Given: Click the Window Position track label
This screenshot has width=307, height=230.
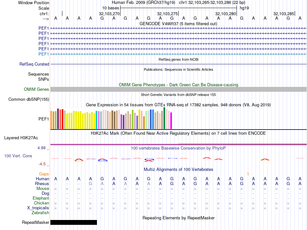Looking at the screenshot, I should [x=34, y=3].
